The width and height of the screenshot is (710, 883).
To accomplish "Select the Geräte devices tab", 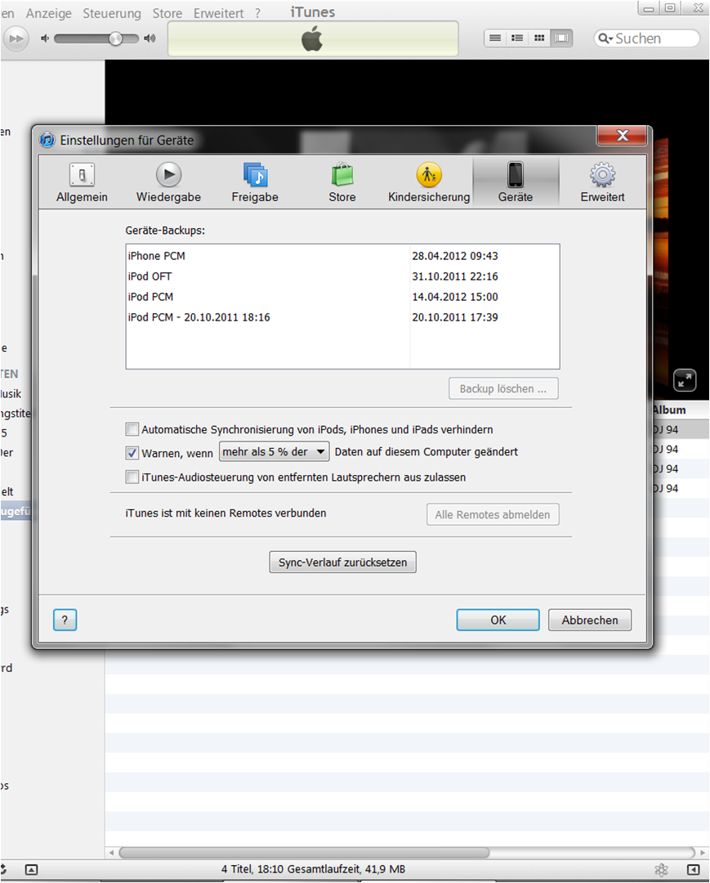I will tap(516, 182).
